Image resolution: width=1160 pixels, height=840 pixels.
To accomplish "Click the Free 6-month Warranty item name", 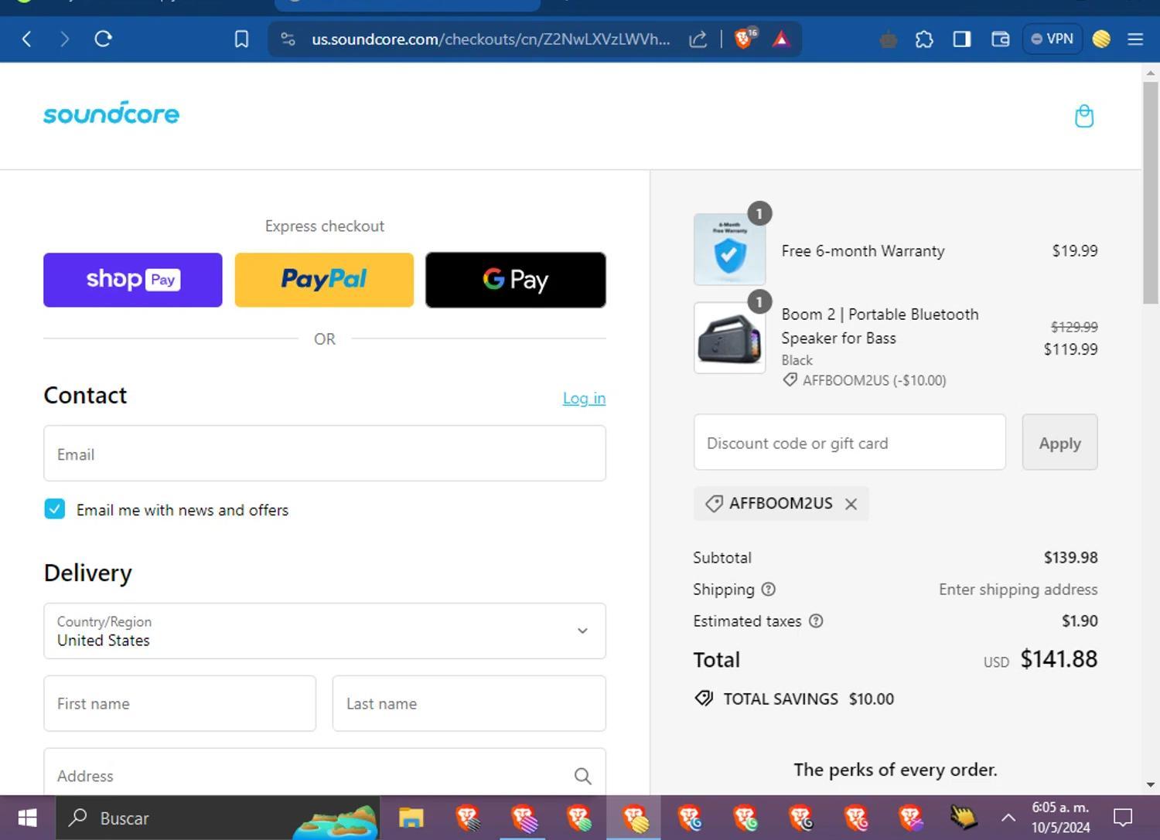I will coord(863,250).
